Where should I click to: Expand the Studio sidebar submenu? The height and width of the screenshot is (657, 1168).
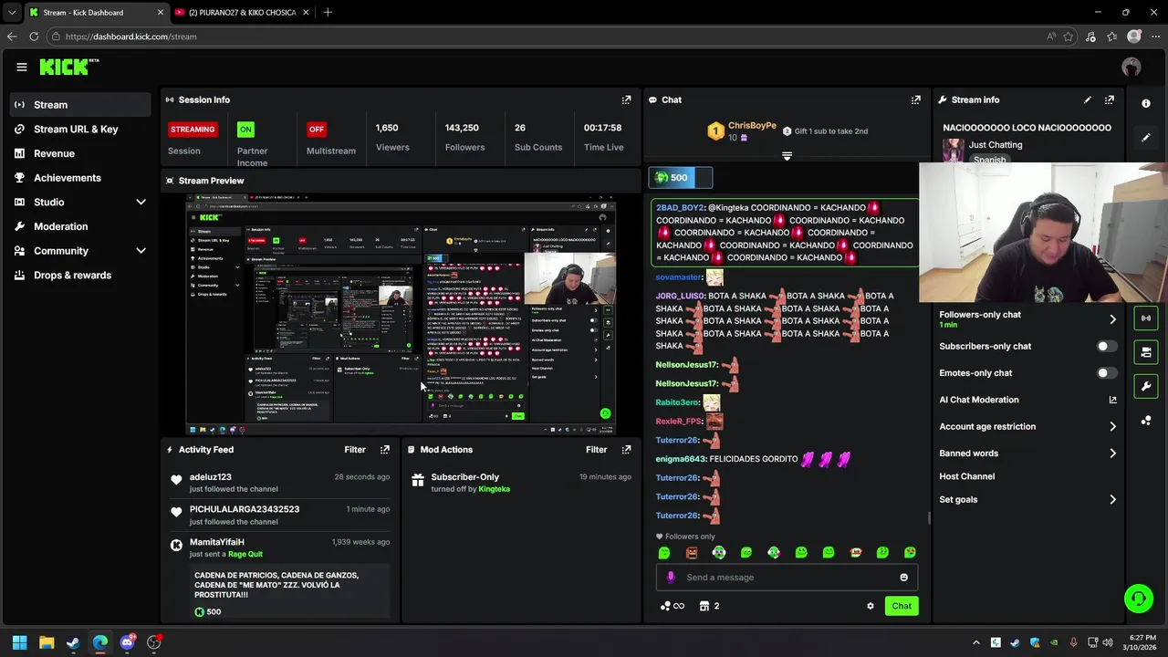tap(141, 202)
